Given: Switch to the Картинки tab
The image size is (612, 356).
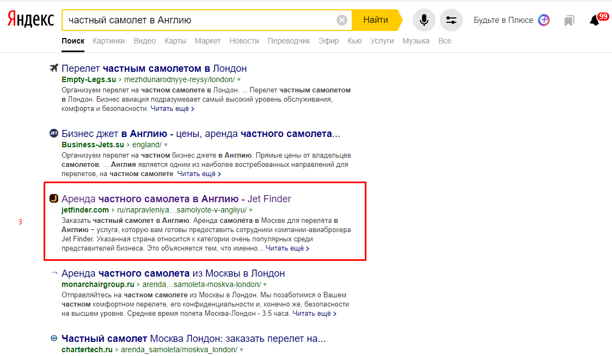Looking at the screenshot, I should point(108,41).
